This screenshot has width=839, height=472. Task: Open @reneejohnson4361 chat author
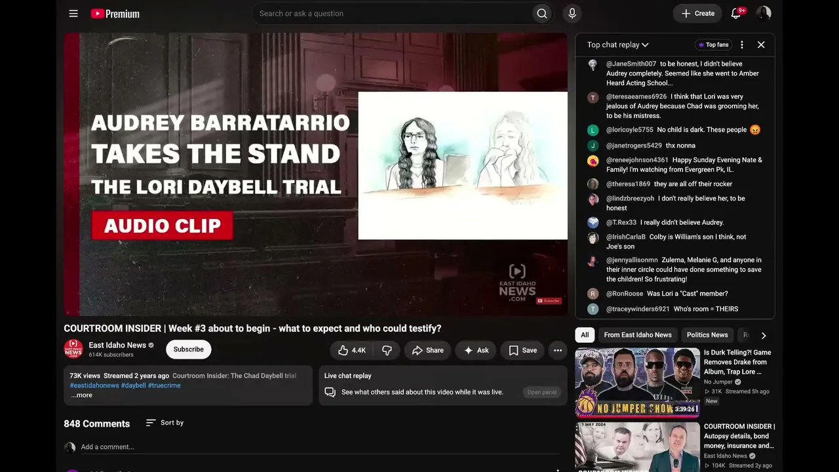(x=637, y=160)
